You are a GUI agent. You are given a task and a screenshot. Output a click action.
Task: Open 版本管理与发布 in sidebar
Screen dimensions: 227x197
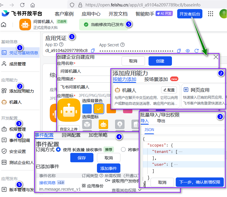coord(17,189)
